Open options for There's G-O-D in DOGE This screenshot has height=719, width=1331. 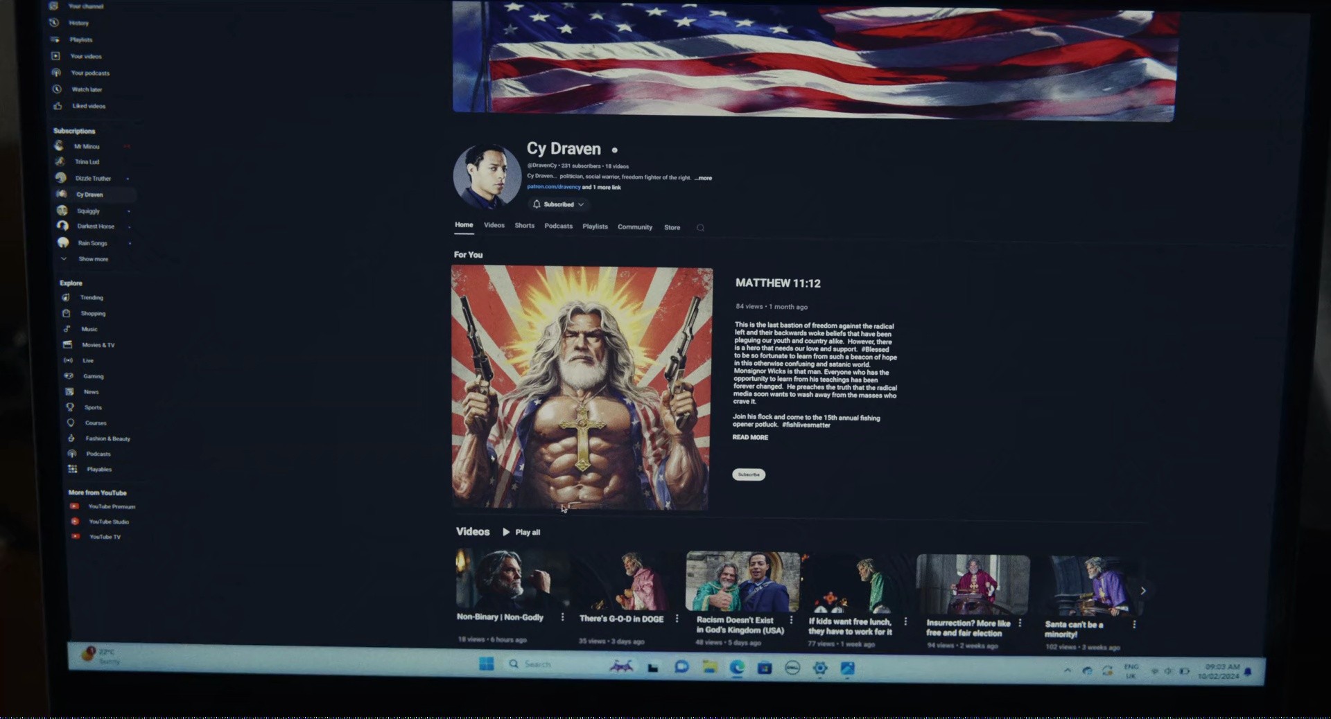[677, 619]
